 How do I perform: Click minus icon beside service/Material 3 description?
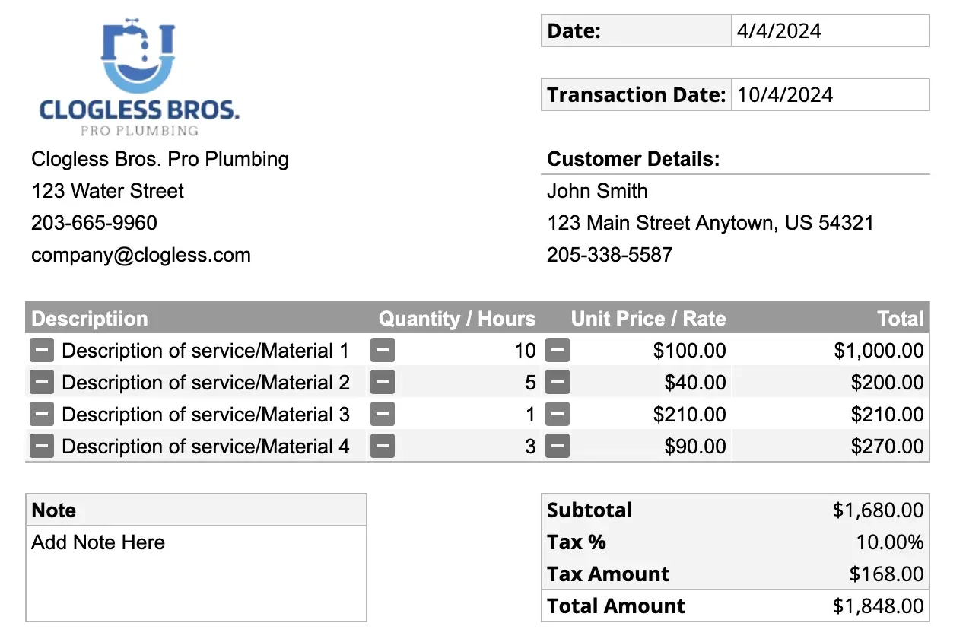[42, 415]
